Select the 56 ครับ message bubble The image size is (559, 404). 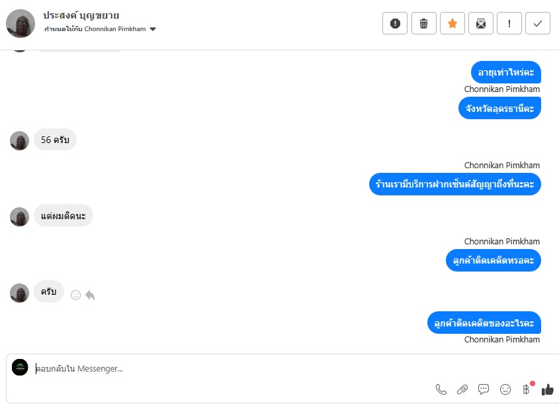tap(55, 140)
